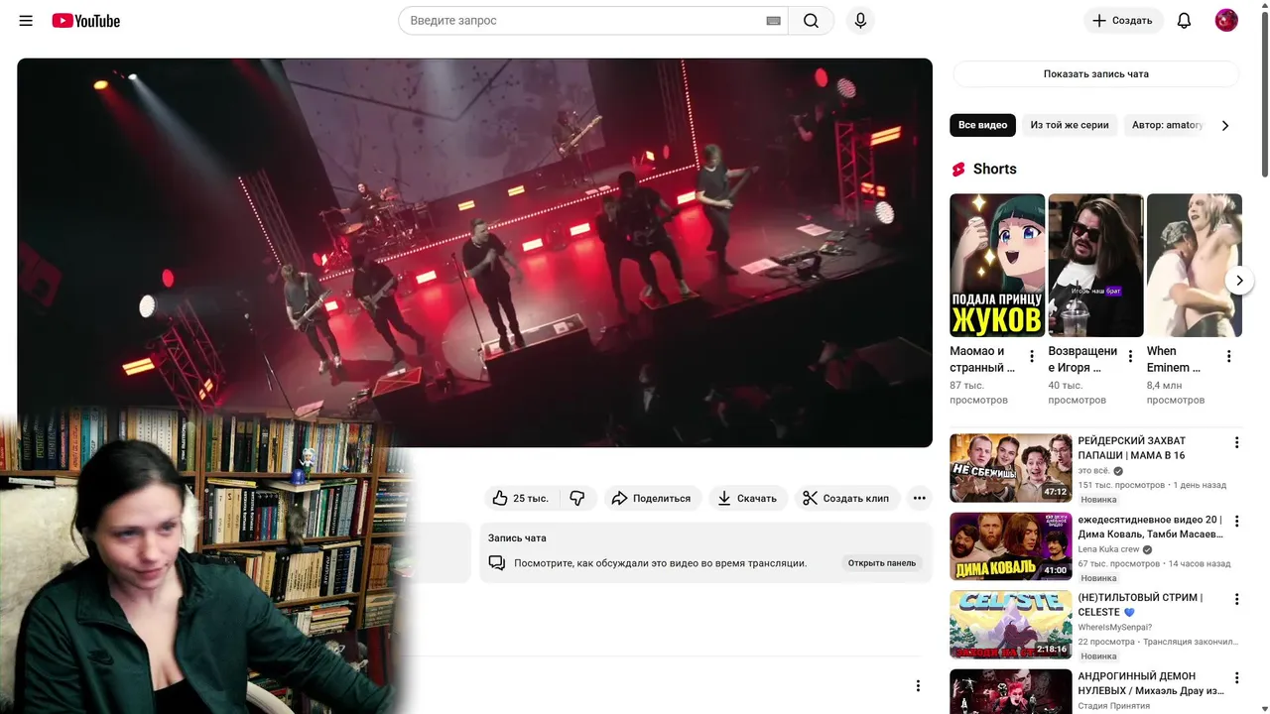Open options menu for Возвращение Игоря short
1270x714 pixels.
(x=1130, y=357)
